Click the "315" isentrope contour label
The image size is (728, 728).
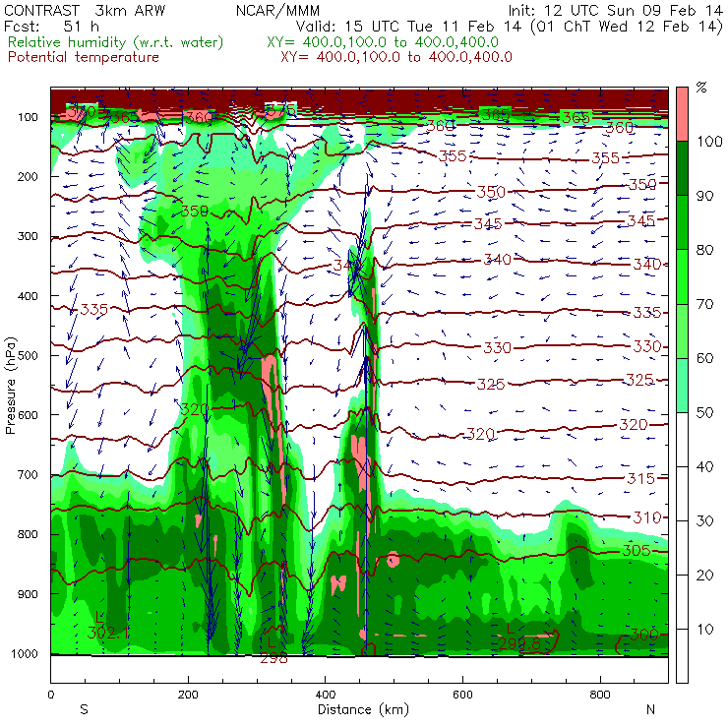[x=640, y=478]
